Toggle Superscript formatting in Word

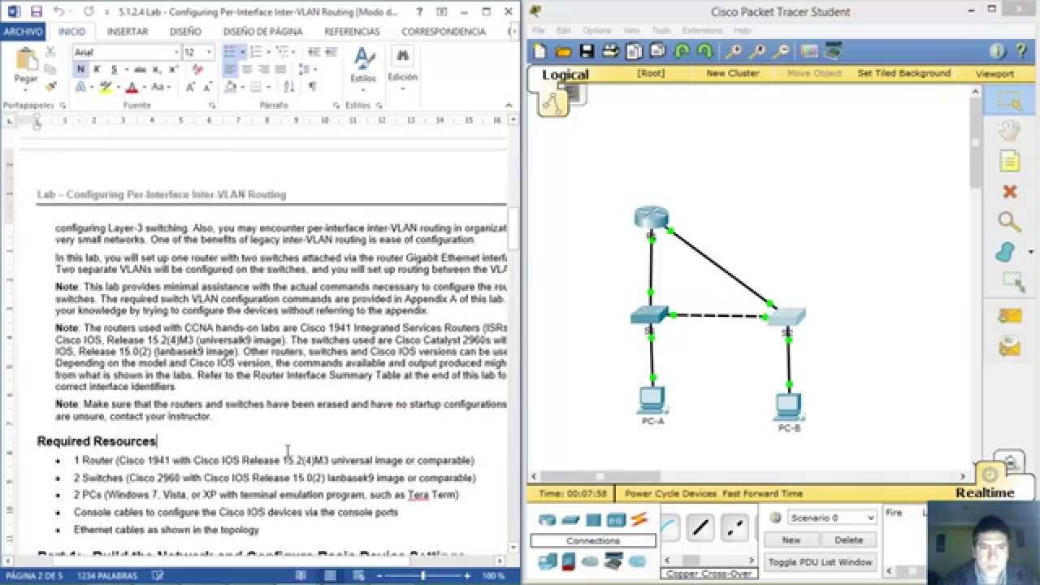pyautogui.click(x=174, y=70)
